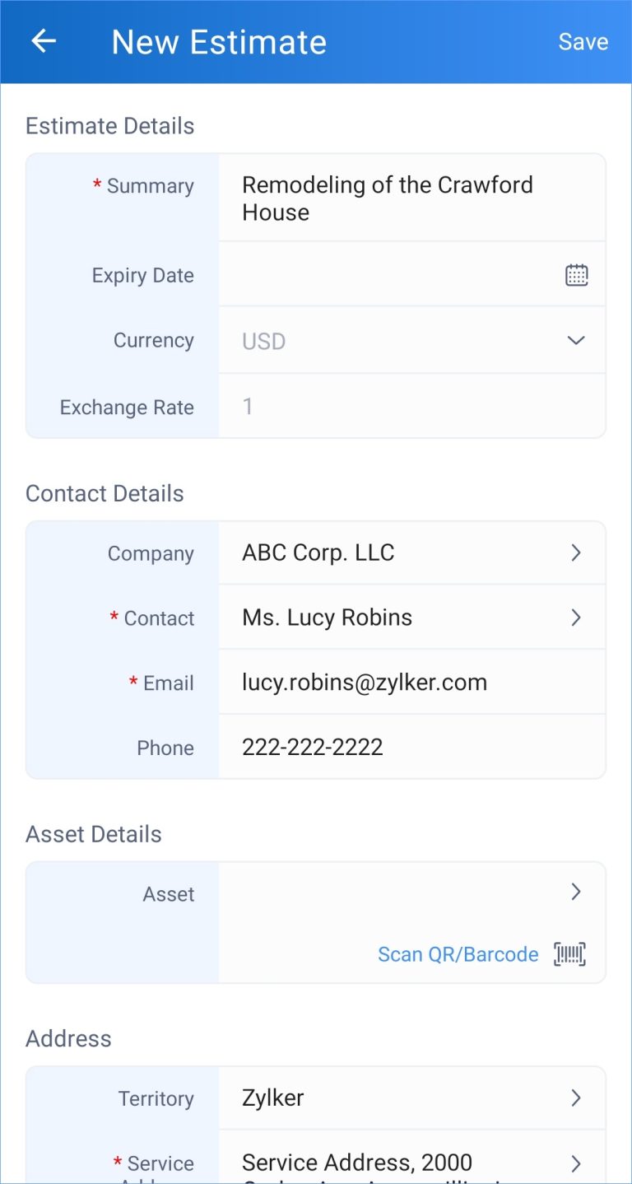Screen dimensions: 632x1184
Task: Save the new estimate
Action: tap(583, 42)
